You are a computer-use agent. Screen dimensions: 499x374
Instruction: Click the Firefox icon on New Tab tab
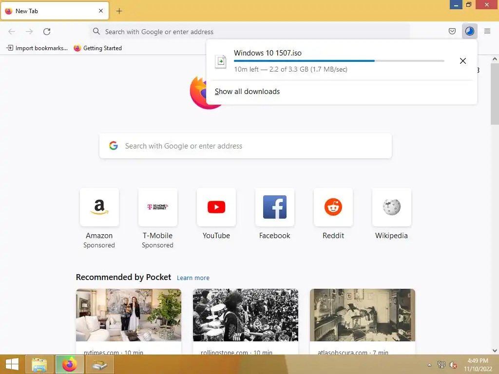[9, 11]
